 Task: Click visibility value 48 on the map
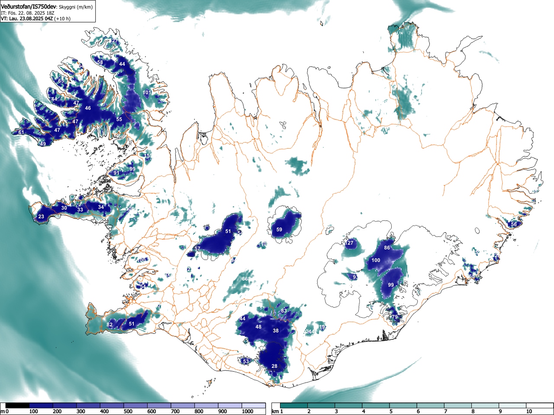(x=258, y=327)
